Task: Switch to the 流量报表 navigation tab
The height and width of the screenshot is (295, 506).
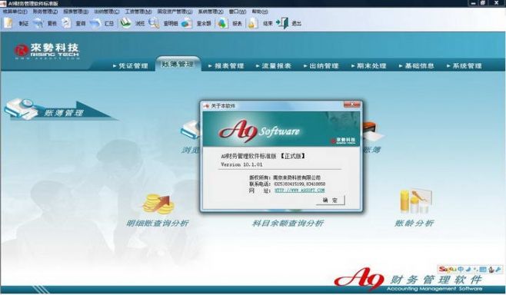Action: click(x=274, y=66)
